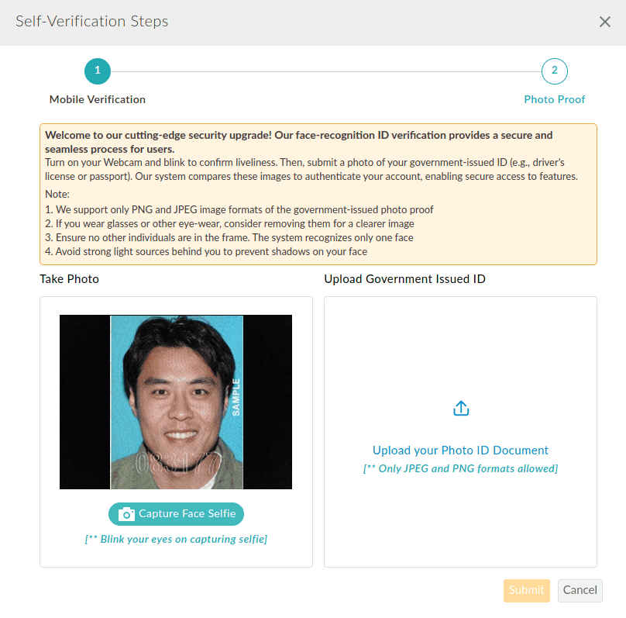626x618 pixels.
Task: Click the upload arrow icon in ID panel
Action: pyautogui.click(x=460, y=407)
